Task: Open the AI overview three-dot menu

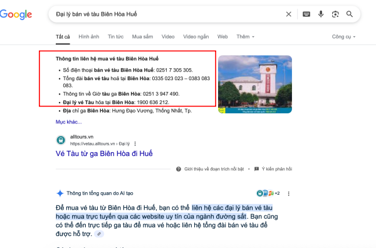Action: pos(288,194)
